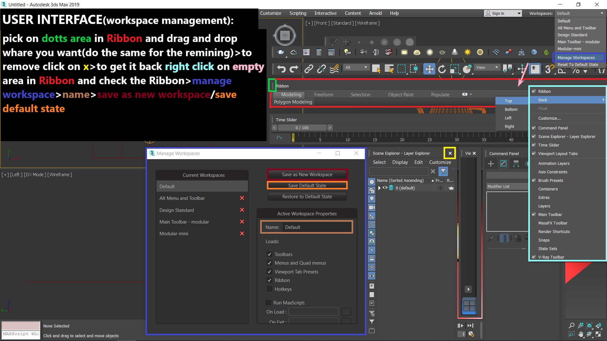
Task: Click Save as New Workspace button
Action: 307,175
